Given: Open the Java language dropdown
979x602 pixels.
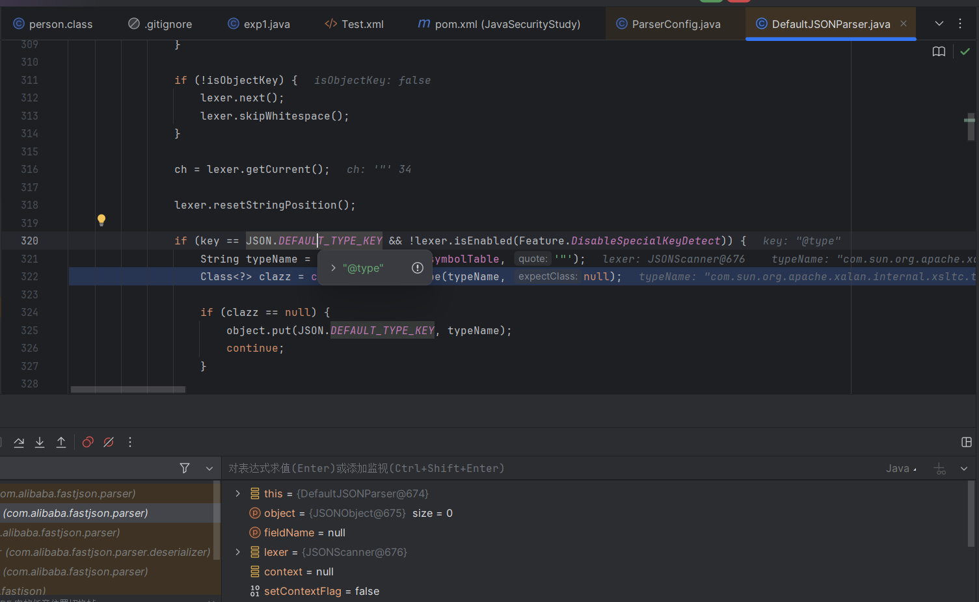Looking at the screenshot, I should 901,468.
